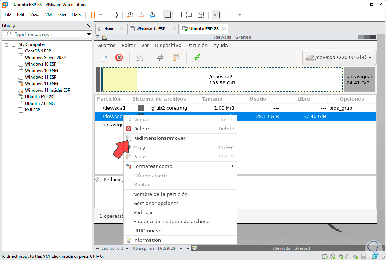Image resolution: width=386 pixels, height=260 pixels.
Task: Choose Gestionar opciones menu entry
Action: [x=180, y=203]
